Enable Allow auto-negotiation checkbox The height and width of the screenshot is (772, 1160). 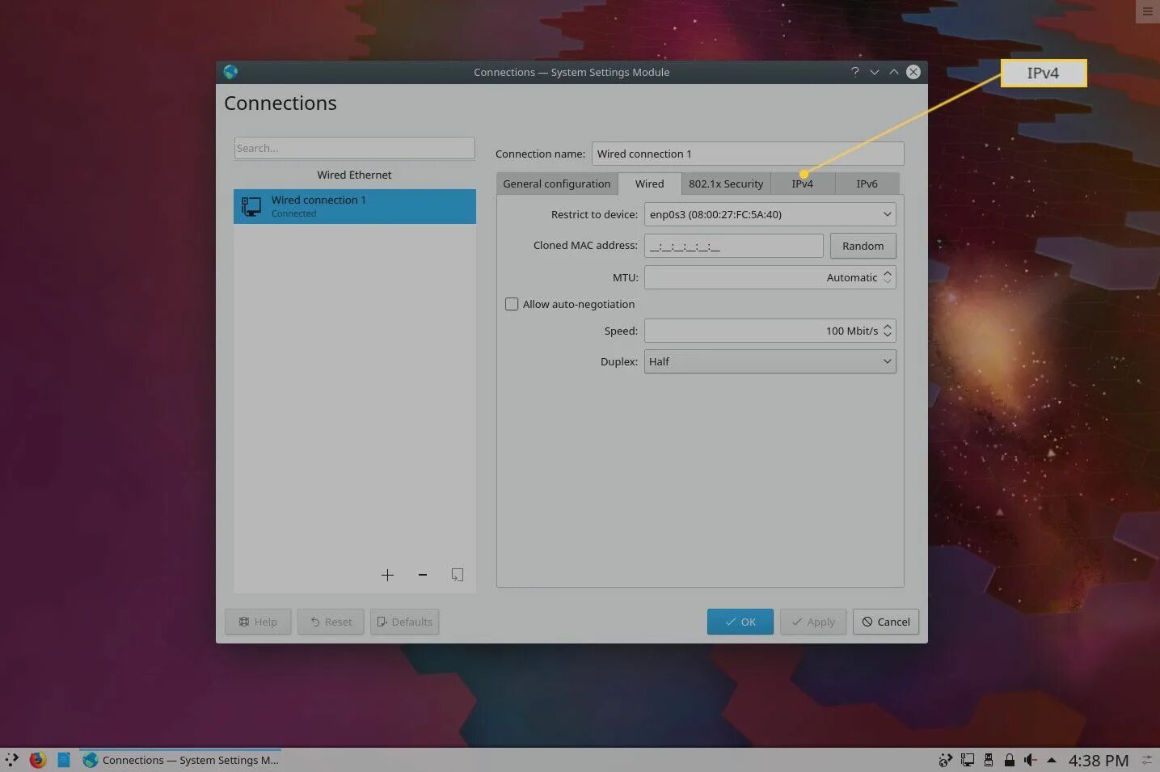(x=512, y=304)
